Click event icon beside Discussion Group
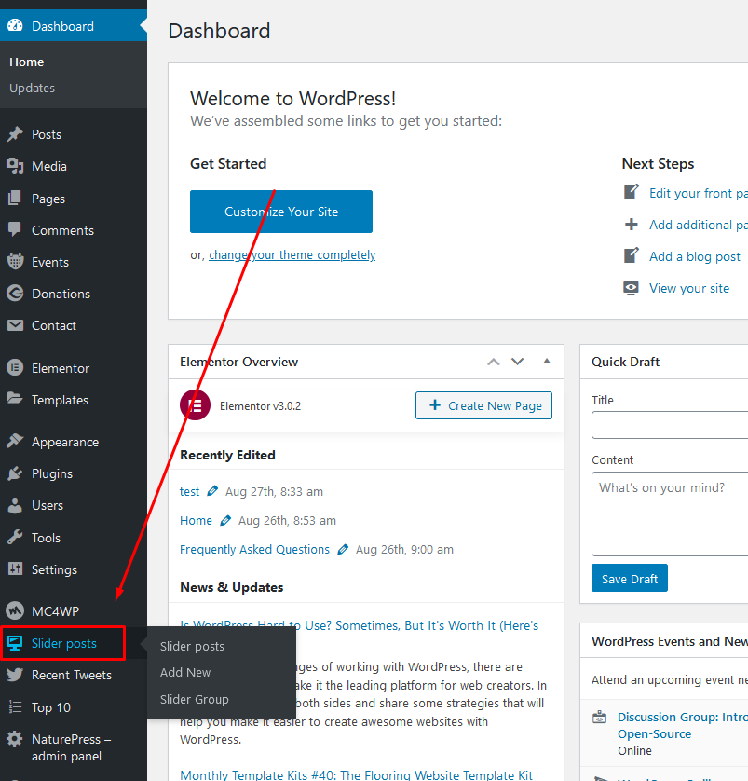This screenshot has width=748, height=781. point(600,718)
